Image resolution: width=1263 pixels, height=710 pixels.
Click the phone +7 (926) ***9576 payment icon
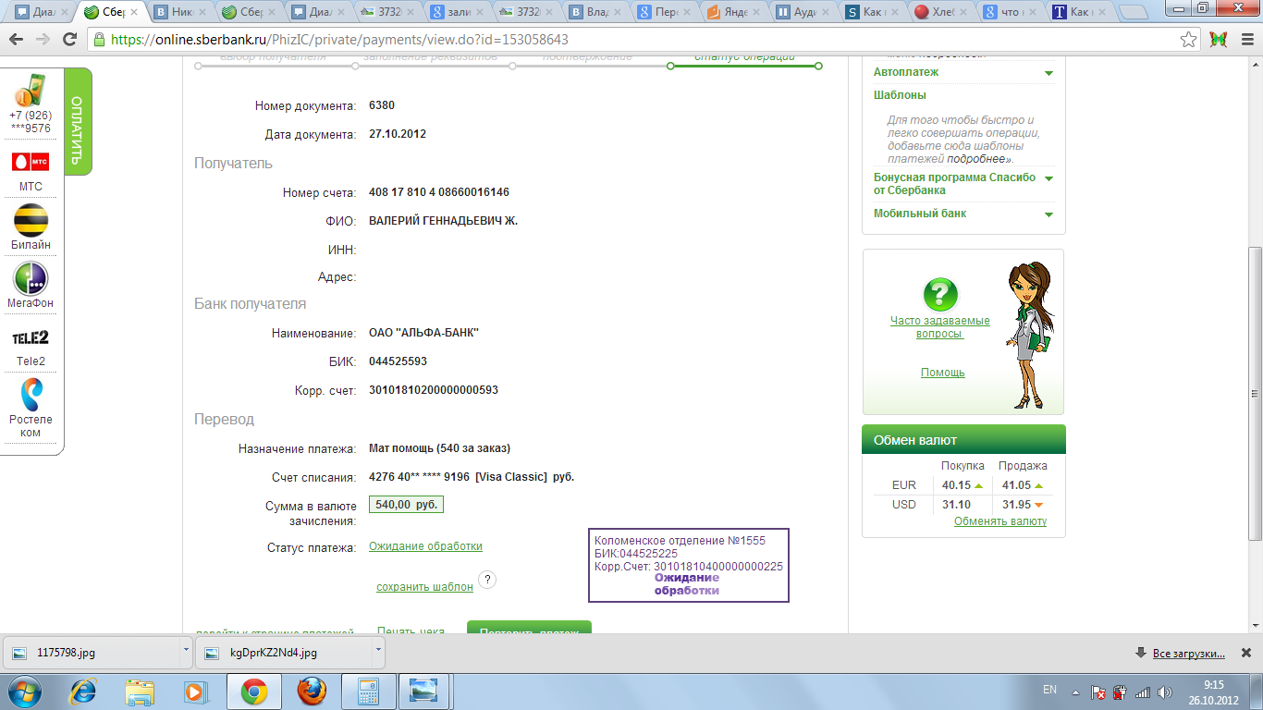31,91
